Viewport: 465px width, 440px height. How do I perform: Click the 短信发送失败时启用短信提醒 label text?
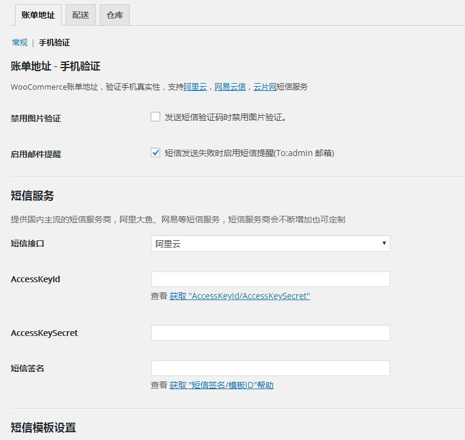(x=249, y=154)
